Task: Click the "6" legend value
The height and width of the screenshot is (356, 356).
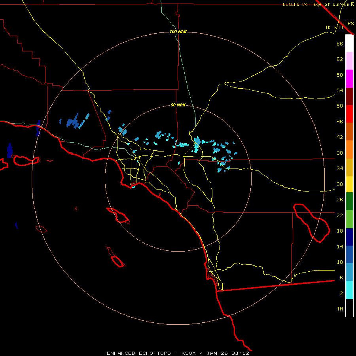Action: point(341,277)
